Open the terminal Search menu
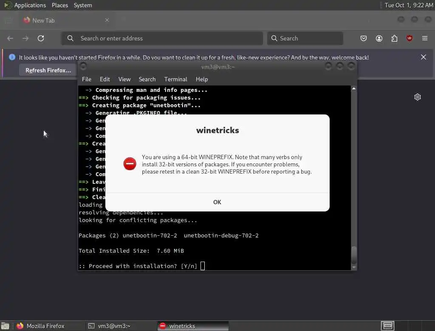The width and height of the screenshot is (435, 331). tap(147, 79)
